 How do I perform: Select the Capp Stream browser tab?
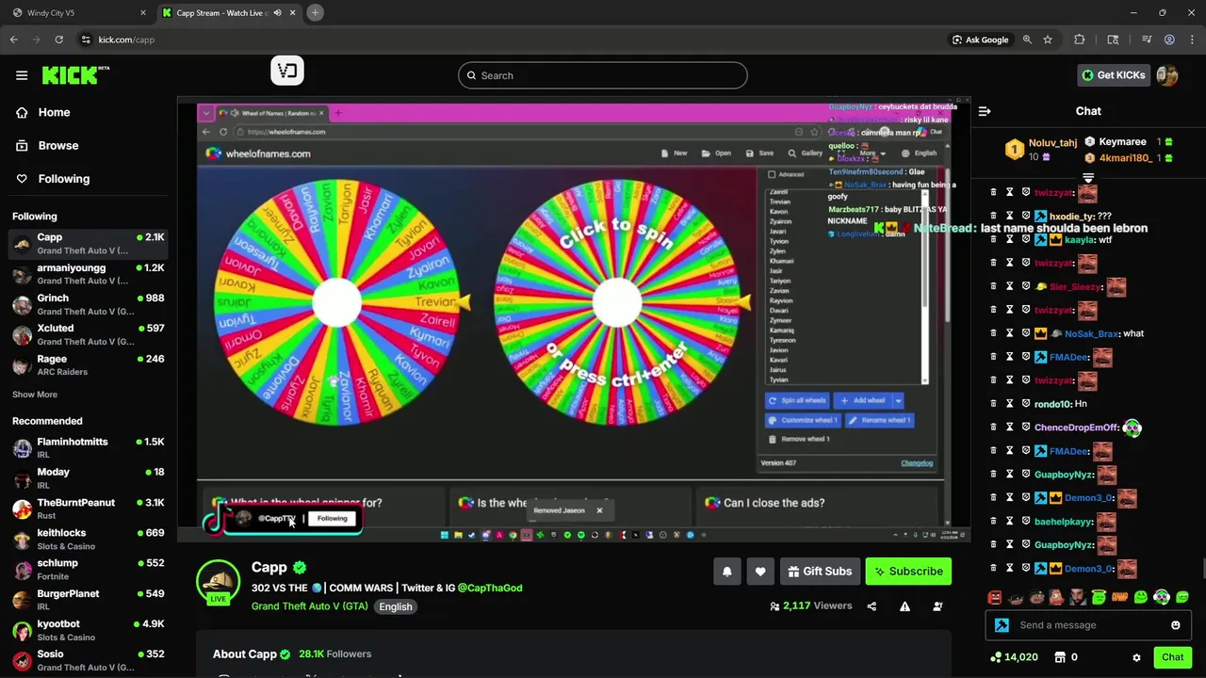pyautogui.click(x=229, y=13)
